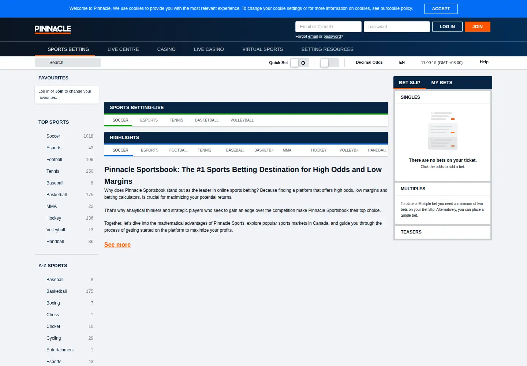Open the CASINO section
Image resolution: width=527 pixels, height=366 pixels.
pos(167,49)
